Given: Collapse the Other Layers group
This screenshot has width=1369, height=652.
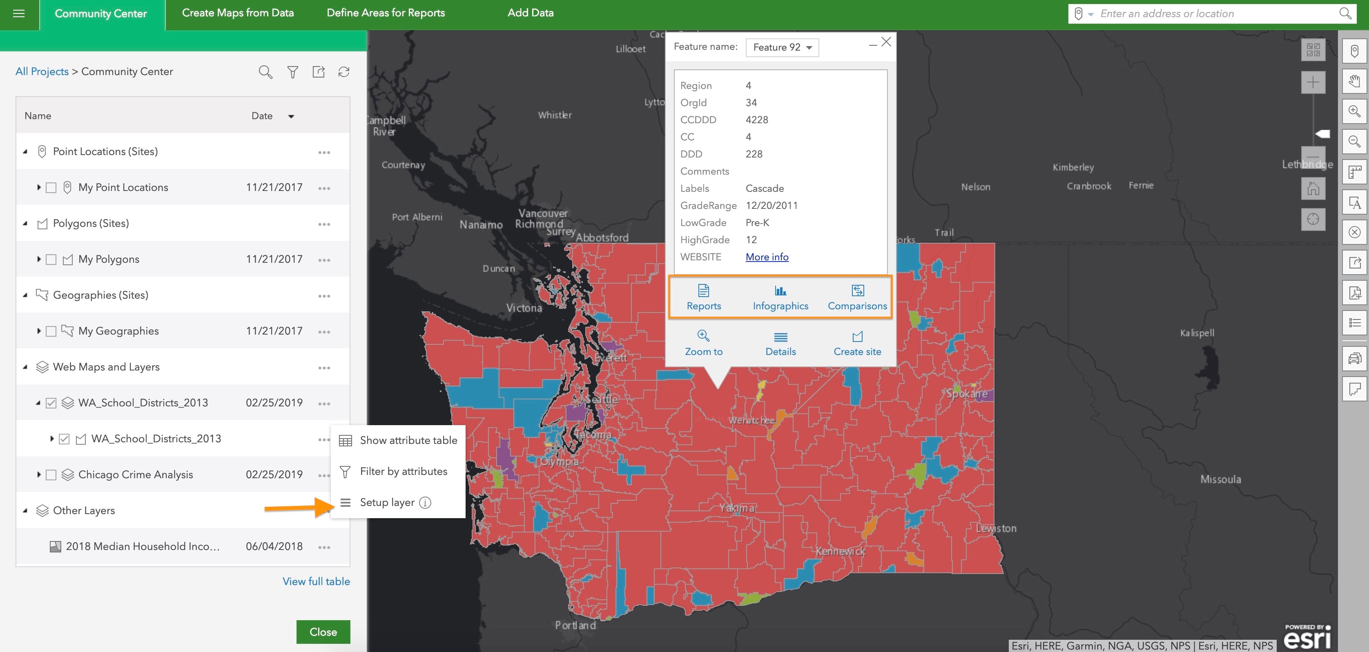Looking at the screenshot, I should pos(25,510).
